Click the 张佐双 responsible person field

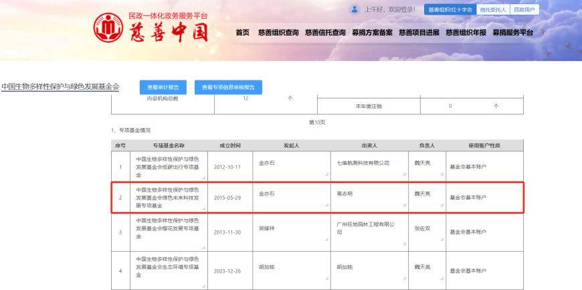[427, 232]
